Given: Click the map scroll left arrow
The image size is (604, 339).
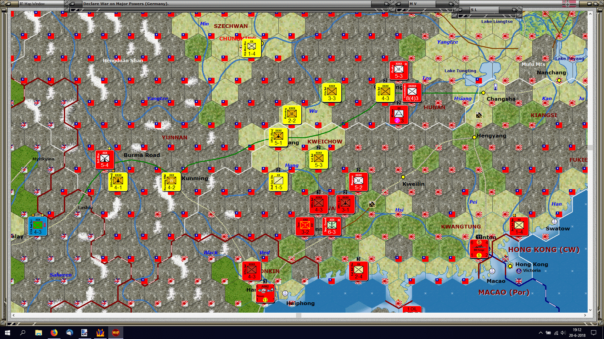Looking at the screenshot, I should [13, 315].
